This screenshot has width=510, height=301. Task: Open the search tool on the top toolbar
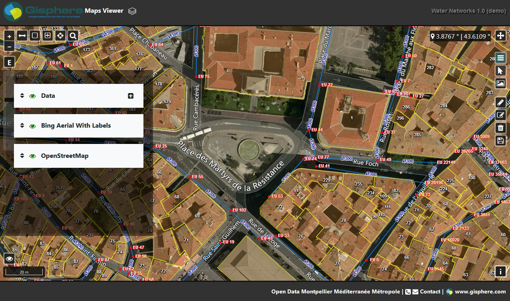73,36
